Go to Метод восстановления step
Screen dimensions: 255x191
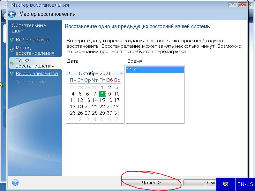coord(35,50)
